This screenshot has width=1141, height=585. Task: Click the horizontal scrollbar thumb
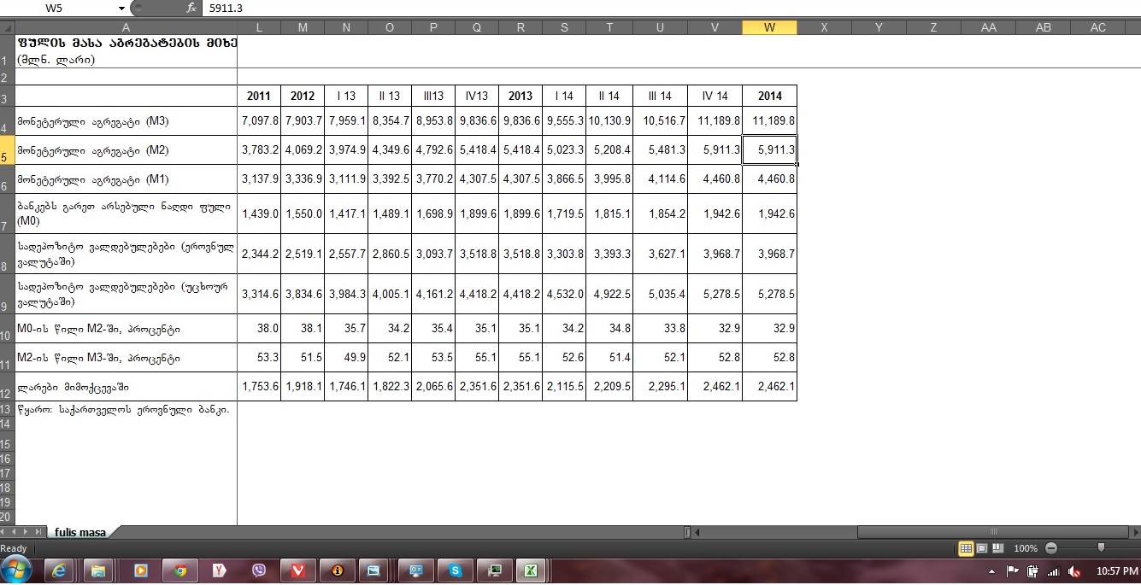click(x=993, y=532)
